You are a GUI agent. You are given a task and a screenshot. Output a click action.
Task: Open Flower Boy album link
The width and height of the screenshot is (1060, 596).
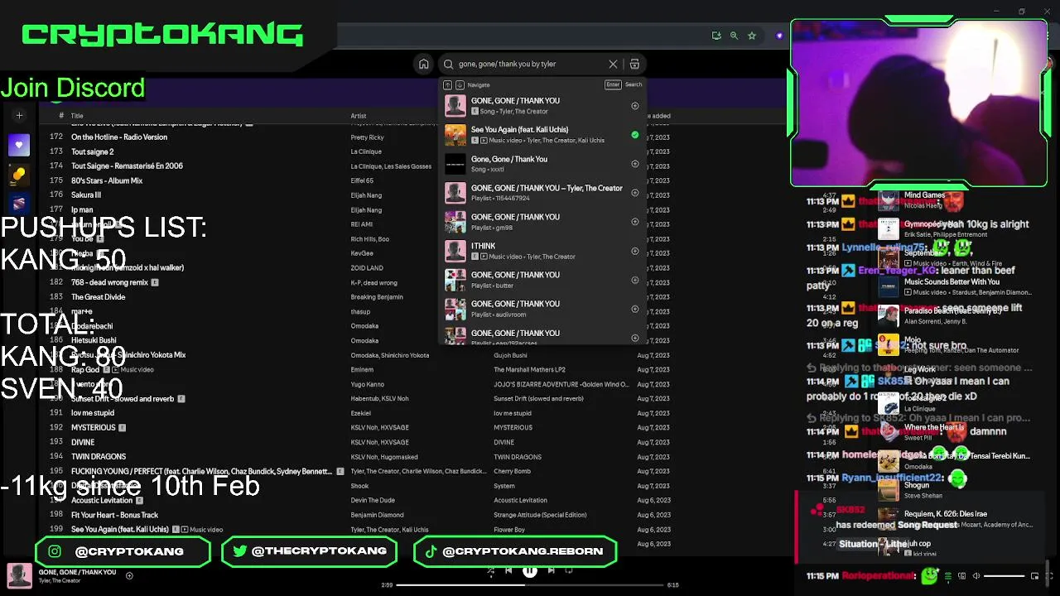509,530
